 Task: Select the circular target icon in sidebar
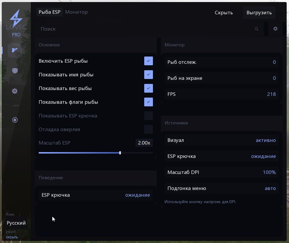point(15,120)
